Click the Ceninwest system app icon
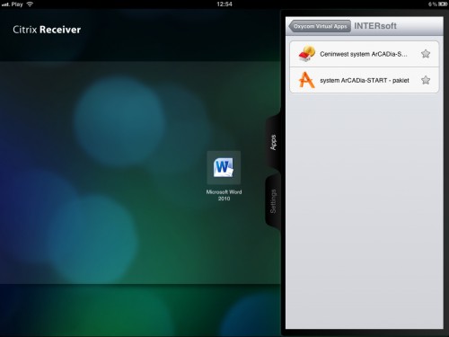 [307, 54]
